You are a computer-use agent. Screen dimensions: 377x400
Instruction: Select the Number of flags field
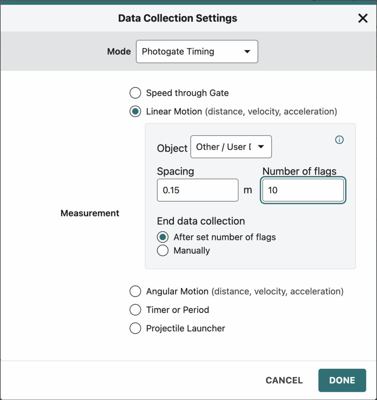(303, 190)
